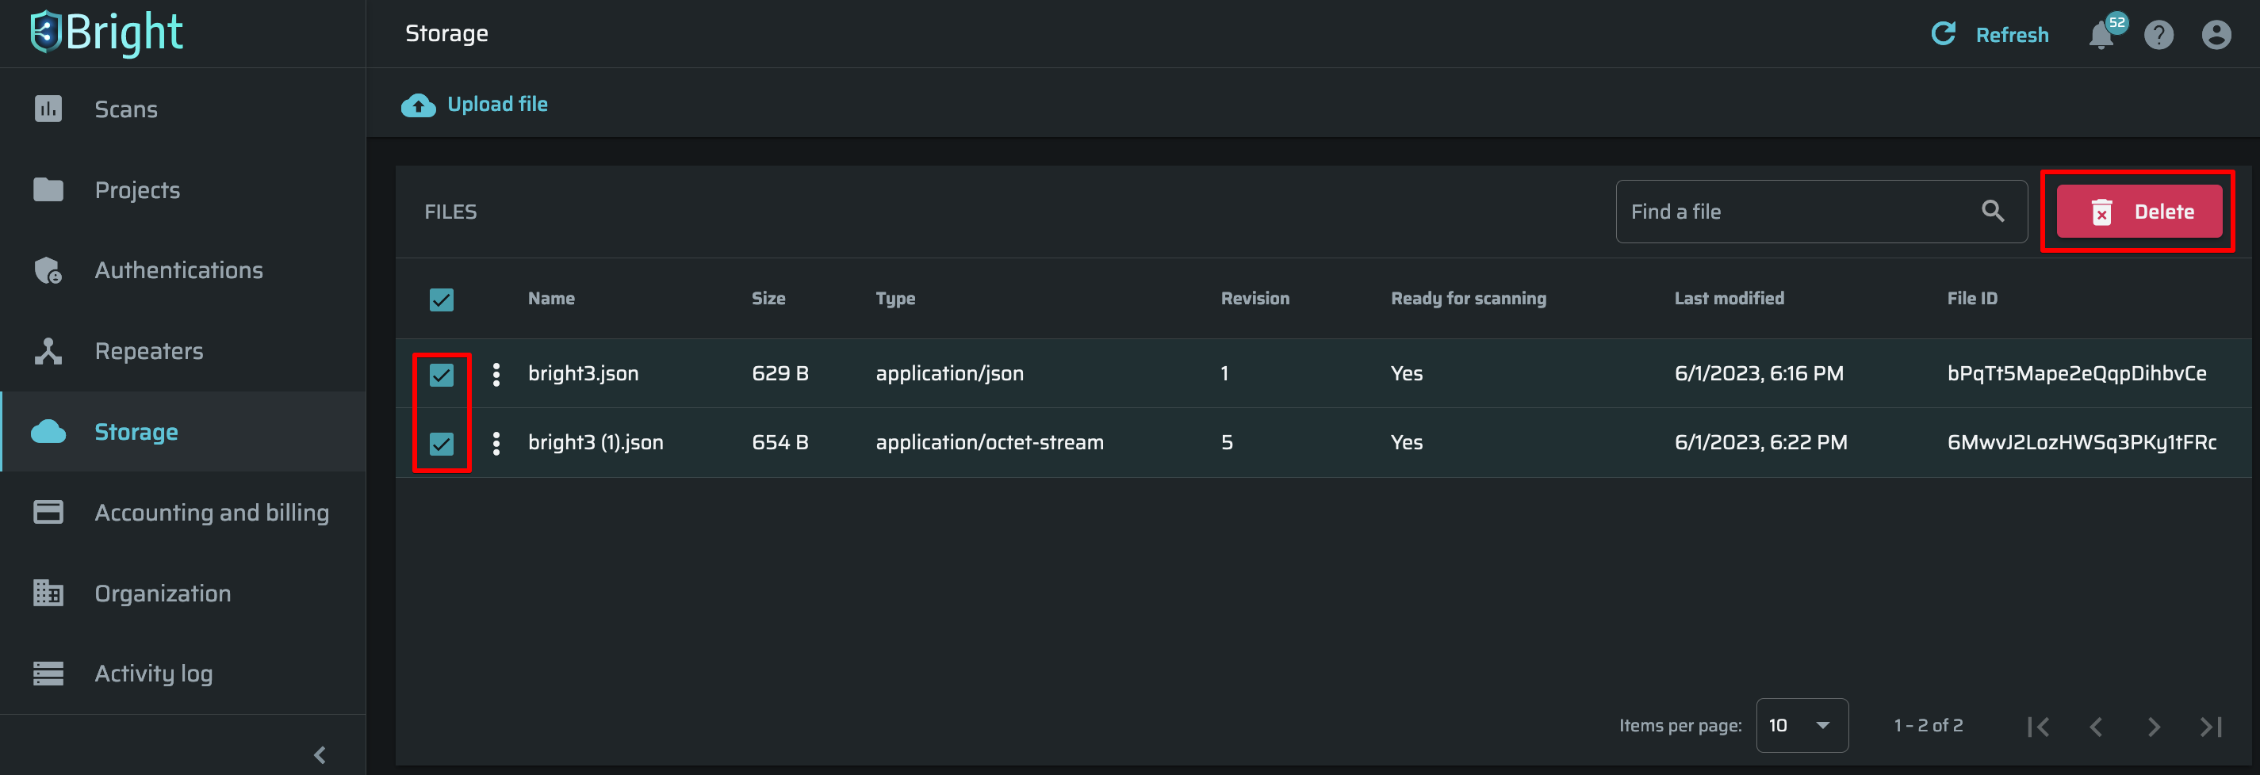
Task: Go to the next page
Action: coord(2153,727)
